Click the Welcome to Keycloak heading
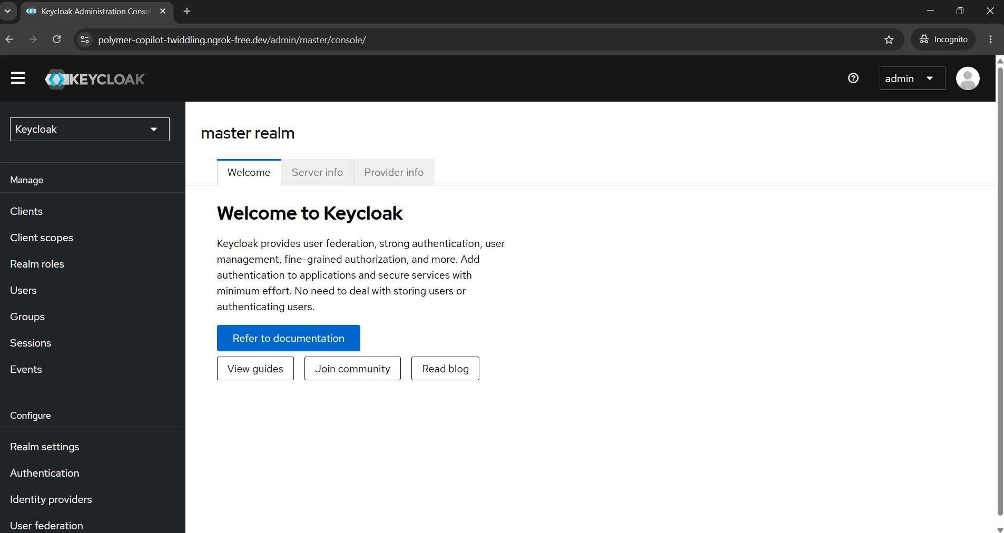 pyautogui.click(x=310, y=213)
